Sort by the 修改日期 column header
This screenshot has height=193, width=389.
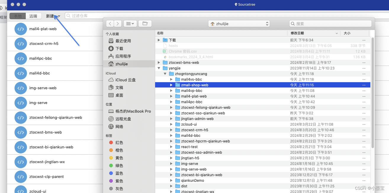pyautogui.click(x=314, y=33)
